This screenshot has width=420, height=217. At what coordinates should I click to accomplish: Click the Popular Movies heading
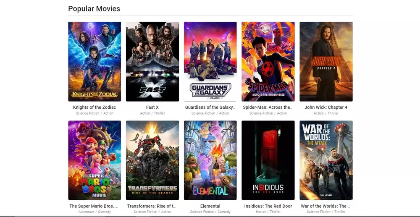point(94,8)
